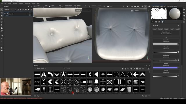Open the Assets list view menu icon
Screen dimensions: 186x104
(x=149, y=69)
